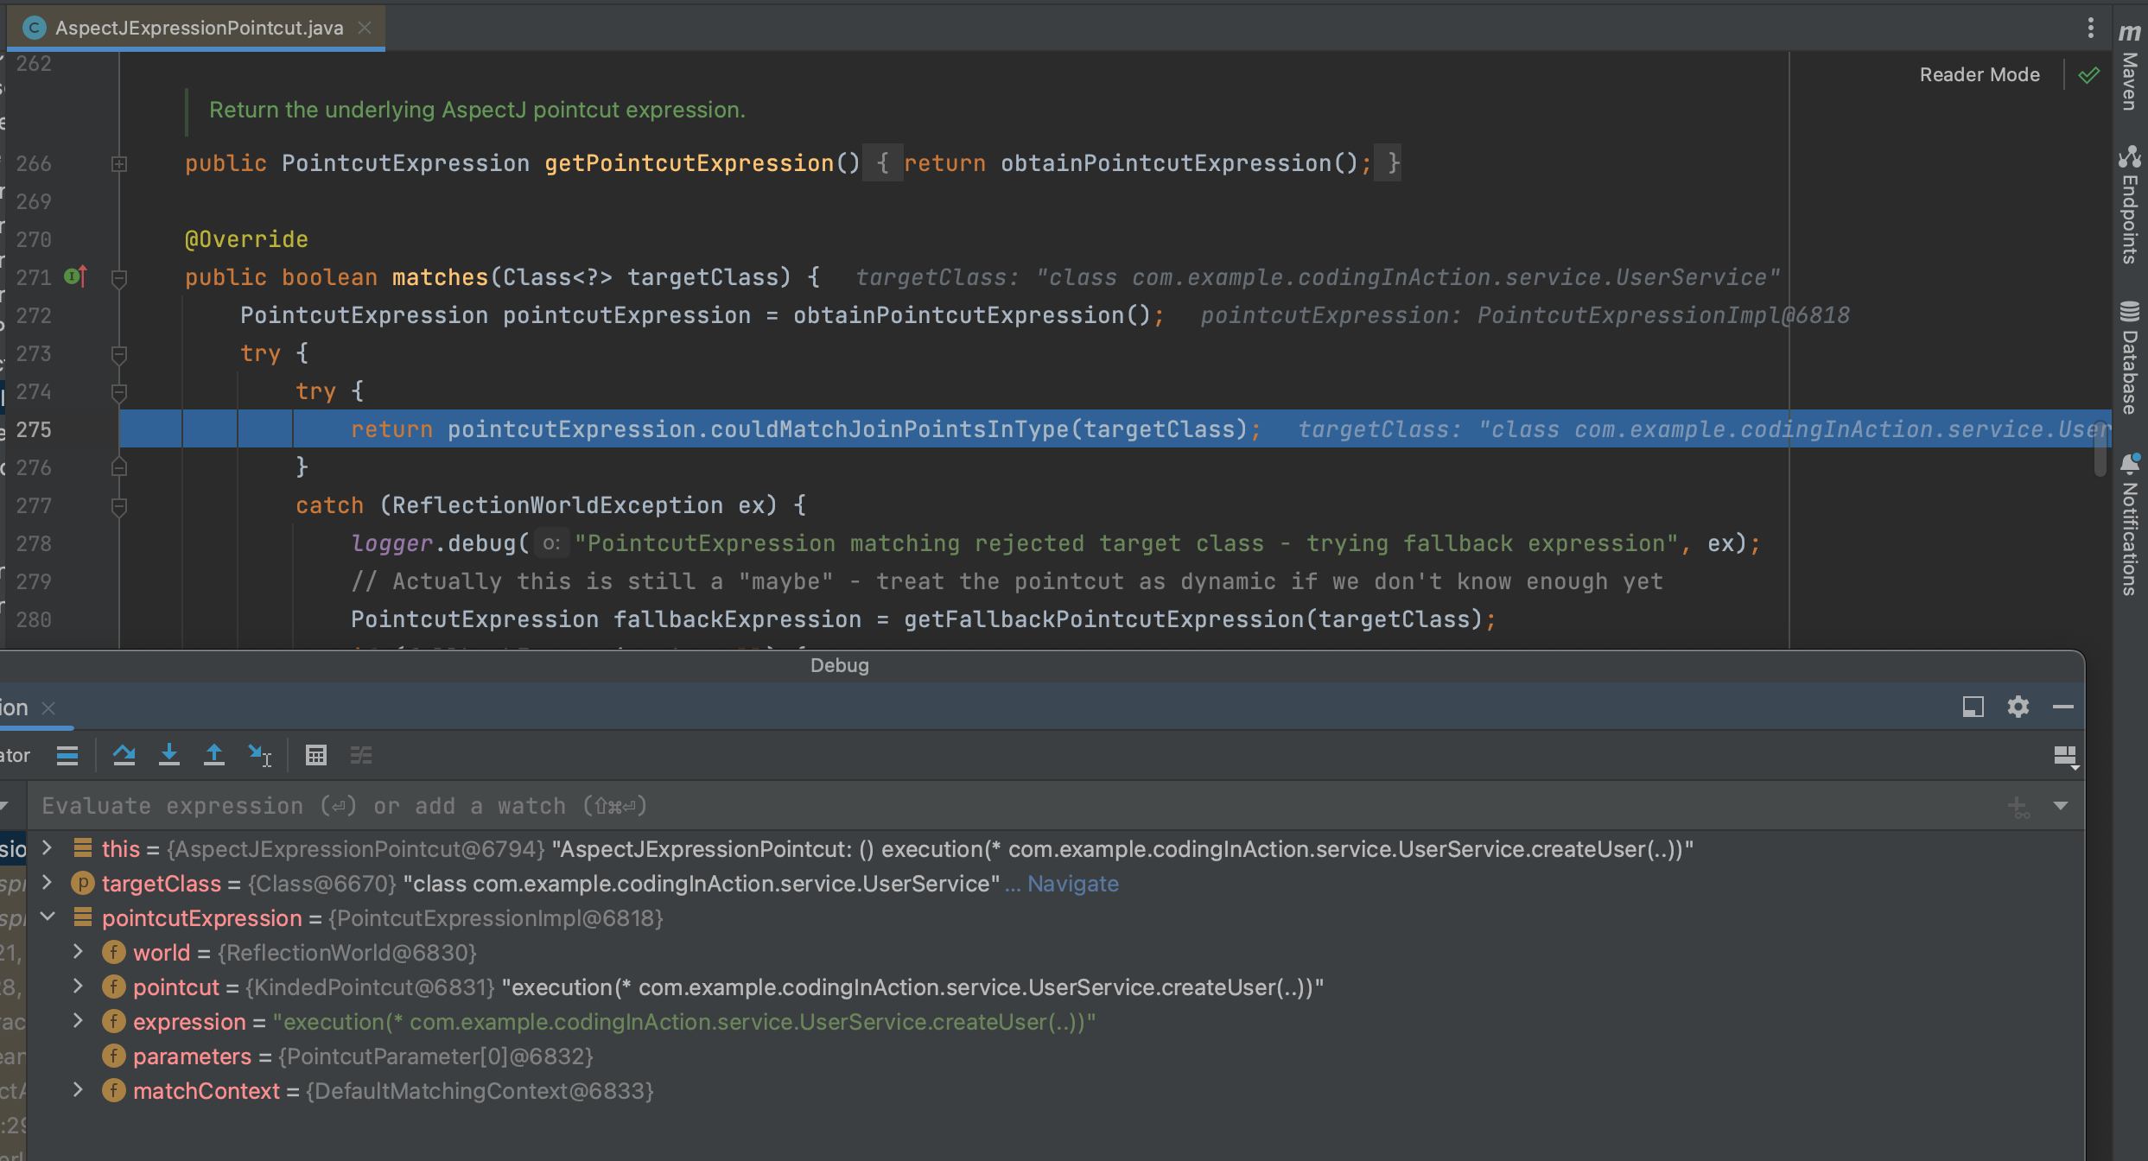Expand the folded getPointcutExpression method
This screenshot has width=2148, height=1161.
click(119, 163)
